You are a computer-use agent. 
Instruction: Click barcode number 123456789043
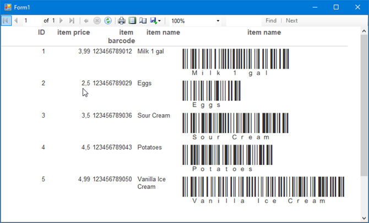pyautogui.click(x=112, y=147)
